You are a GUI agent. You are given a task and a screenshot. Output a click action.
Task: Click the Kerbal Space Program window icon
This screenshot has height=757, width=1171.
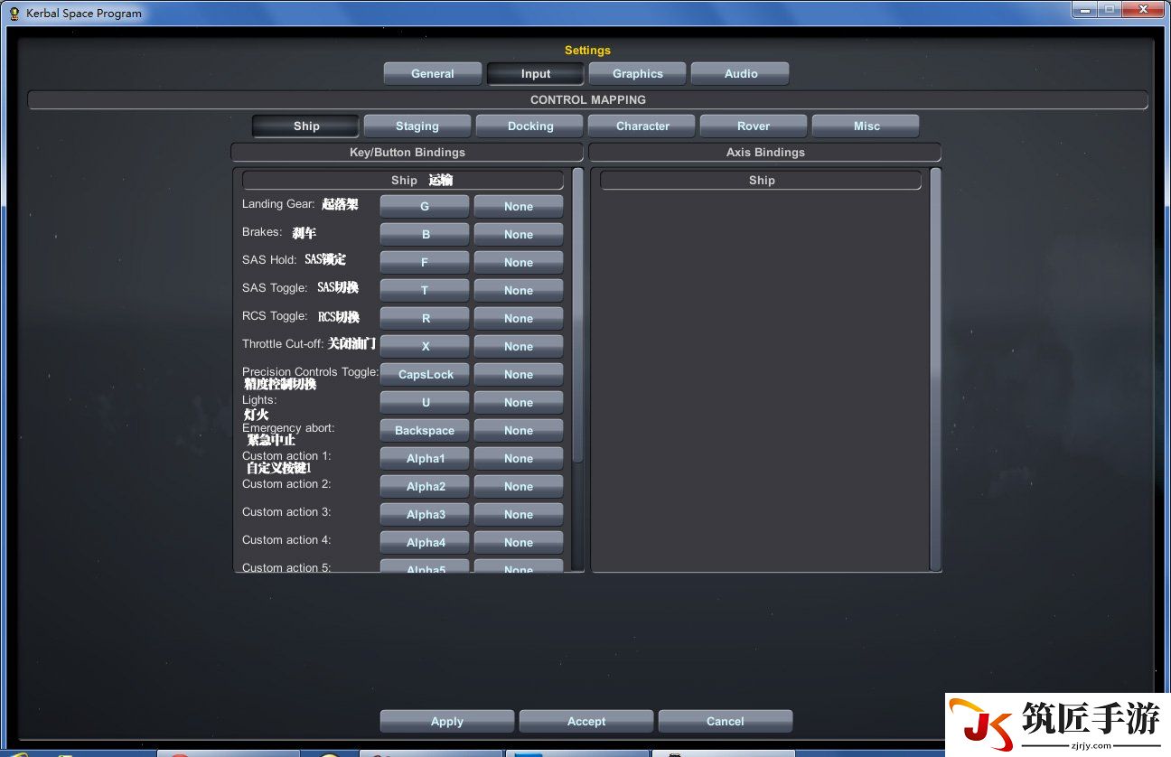point(14,13)
